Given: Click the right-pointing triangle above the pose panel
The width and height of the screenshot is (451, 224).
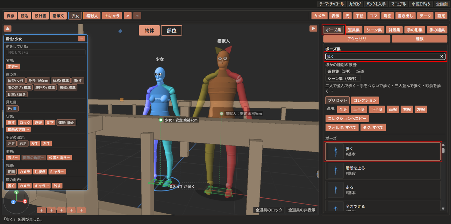Looking at the screenshot, I should 313,29.
